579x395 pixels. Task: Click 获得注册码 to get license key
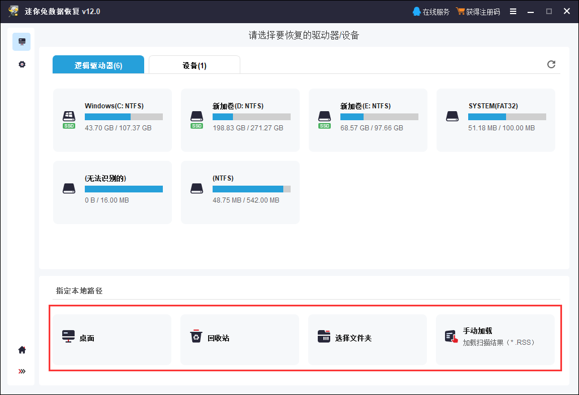tap(478, 12)
